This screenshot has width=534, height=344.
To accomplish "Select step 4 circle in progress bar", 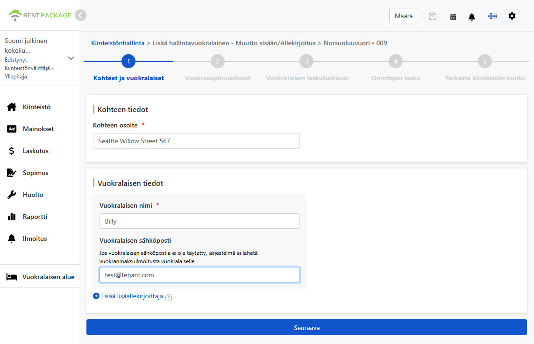I will pyautogui.click(x=396, y=61).
